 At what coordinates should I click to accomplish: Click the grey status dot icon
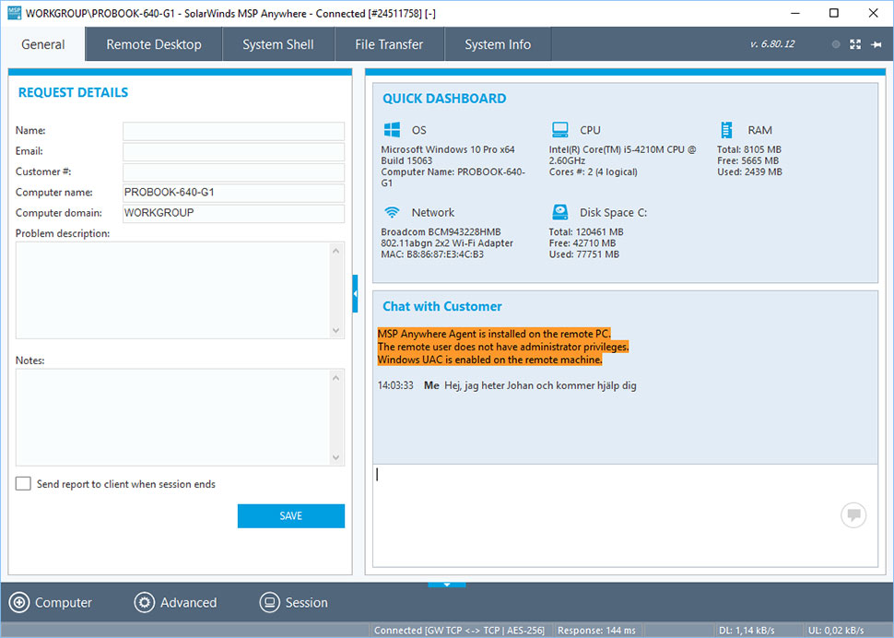[836, 44]
